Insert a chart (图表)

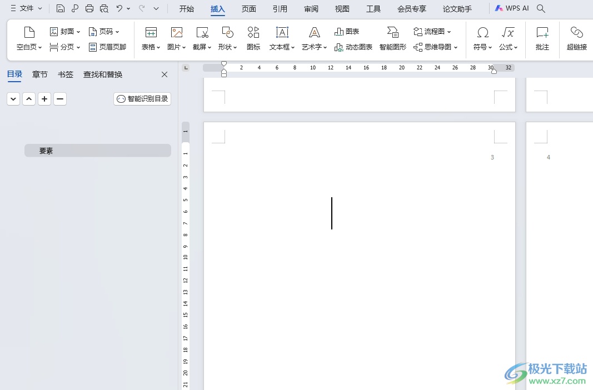(x=347, y=32)
